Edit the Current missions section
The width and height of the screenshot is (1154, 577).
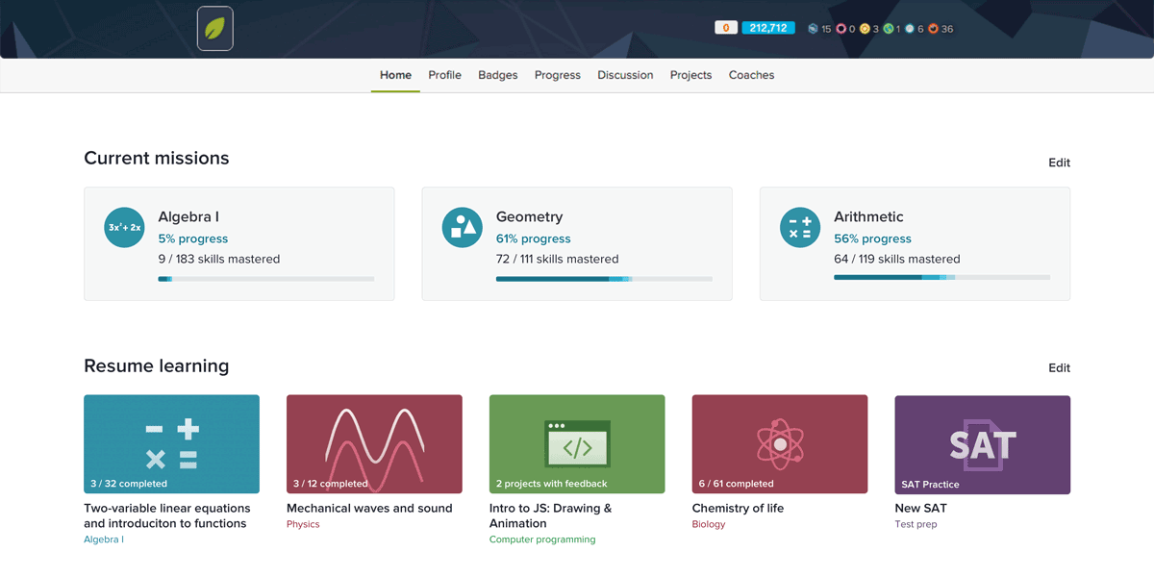pos(1059,163)
